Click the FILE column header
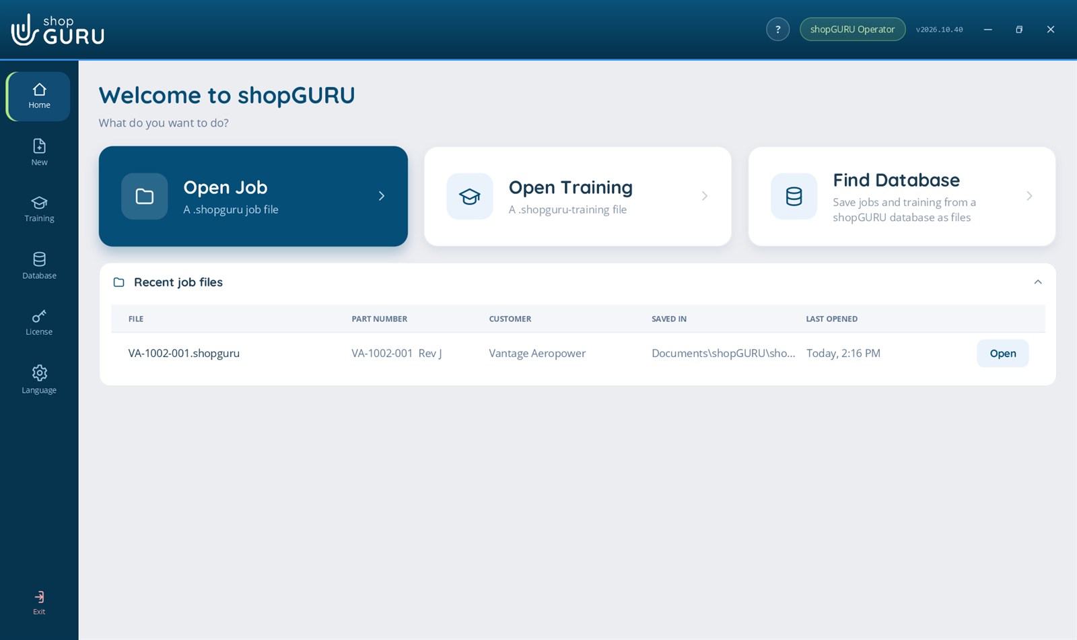Viewport: 1077px width, 640px height. pyautogui.click(x=136, y=319)
